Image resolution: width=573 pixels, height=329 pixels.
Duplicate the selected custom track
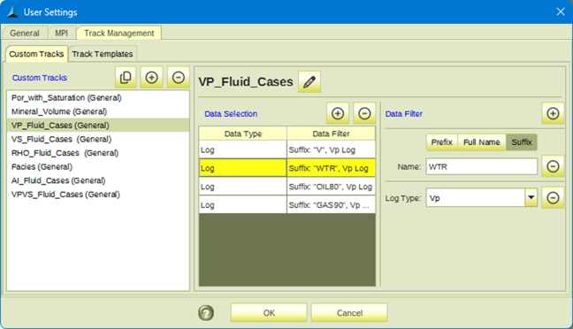pyautogui.click(x=126, y=77)
